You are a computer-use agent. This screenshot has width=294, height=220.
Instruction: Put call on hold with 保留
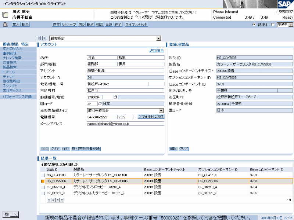click(56, 24)
